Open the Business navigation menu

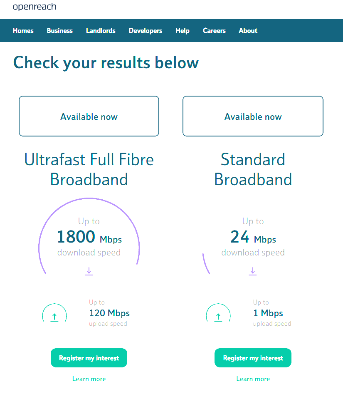(x=59, y=30)
